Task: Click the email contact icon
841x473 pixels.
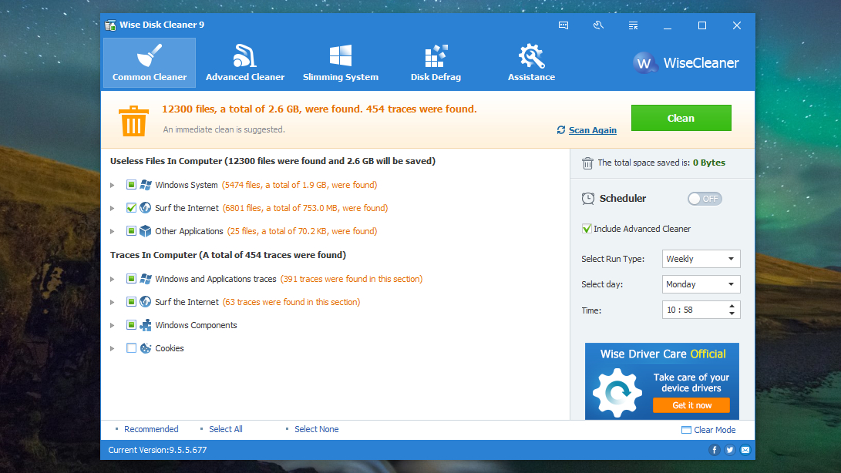Action: 745,450
